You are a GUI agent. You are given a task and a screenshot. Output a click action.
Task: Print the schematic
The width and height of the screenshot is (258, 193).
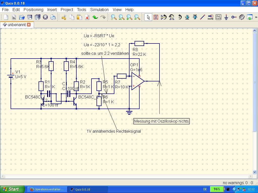click(x=53, y=17)
